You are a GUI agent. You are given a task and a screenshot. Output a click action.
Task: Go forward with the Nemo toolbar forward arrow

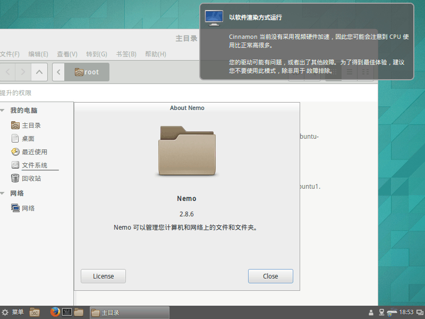click(23, 72)
